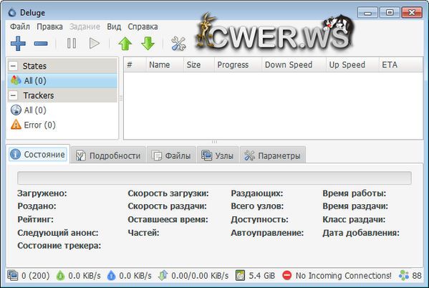This screenshot has height=288, width=429.
Task: Open the Файл menu
Action: (x=20, y=27)
